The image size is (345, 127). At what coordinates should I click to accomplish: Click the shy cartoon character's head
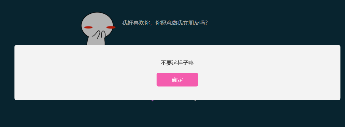click(x=97, y=26)
